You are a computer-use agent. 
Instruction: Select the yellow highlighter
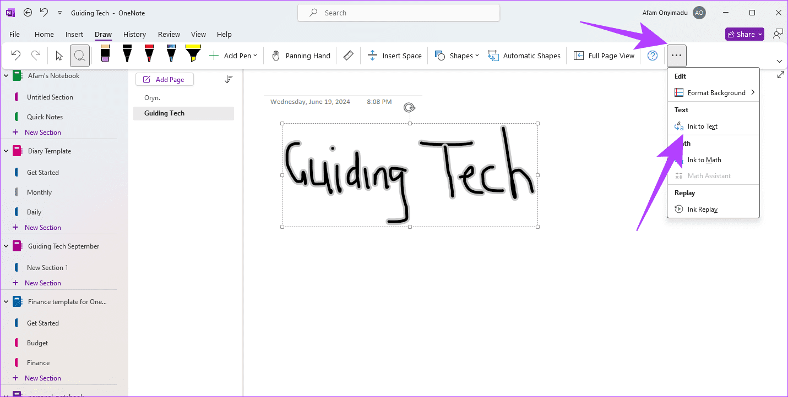193,55
